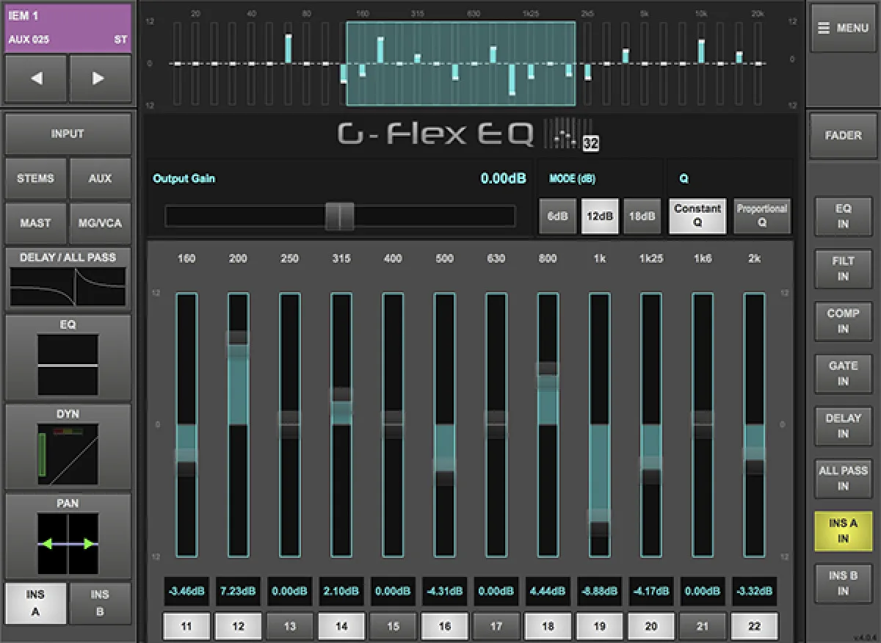Click the 4.44dB gain value field
The width and height of the screenshot is (881, 643).
pyautogui.click(x=548, y=592)
